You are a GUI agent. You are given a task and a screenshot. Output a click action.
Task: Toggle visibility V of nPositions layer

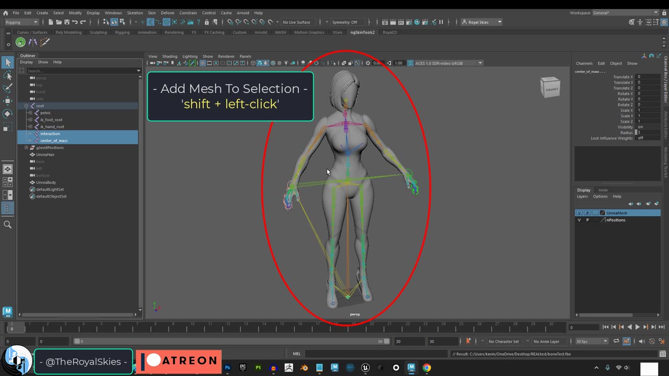[x=579, y=220]
